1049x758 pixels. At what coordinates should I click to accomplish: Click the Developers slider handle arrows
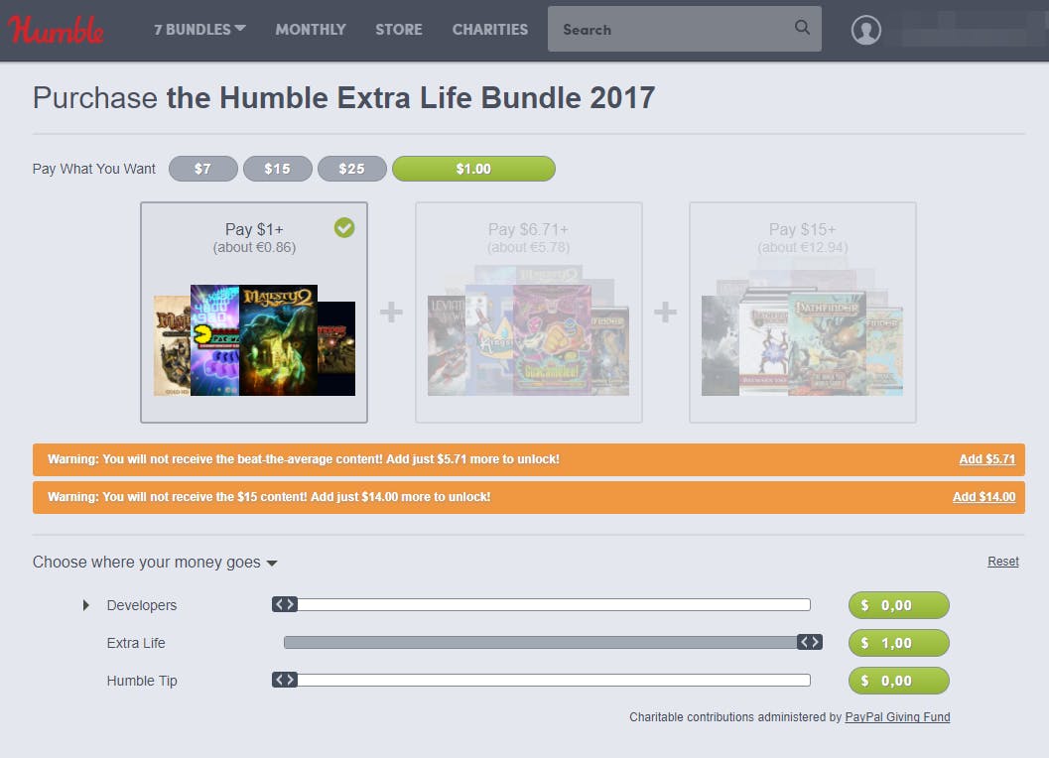point(284,605)
